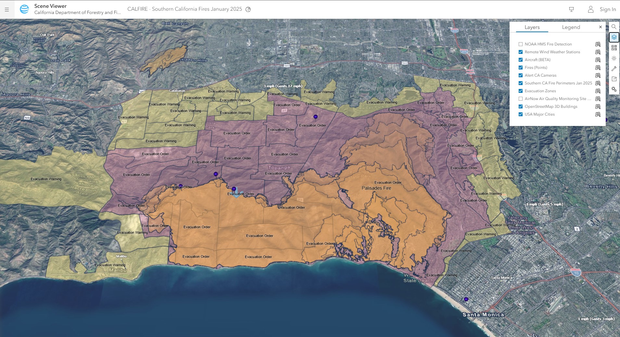Open the hamburger menu at top left

6,9
